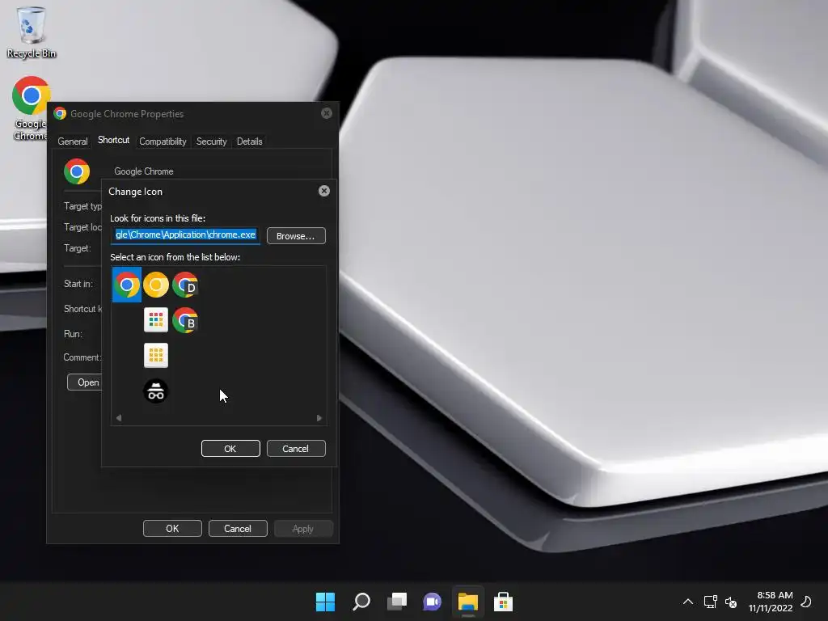Switch to the Shortcut tab
The height and width of the screenshot is (621, 828).
point(113,140)
